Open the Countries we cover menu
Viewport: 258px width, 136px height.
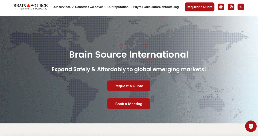[x=89, y=7]
